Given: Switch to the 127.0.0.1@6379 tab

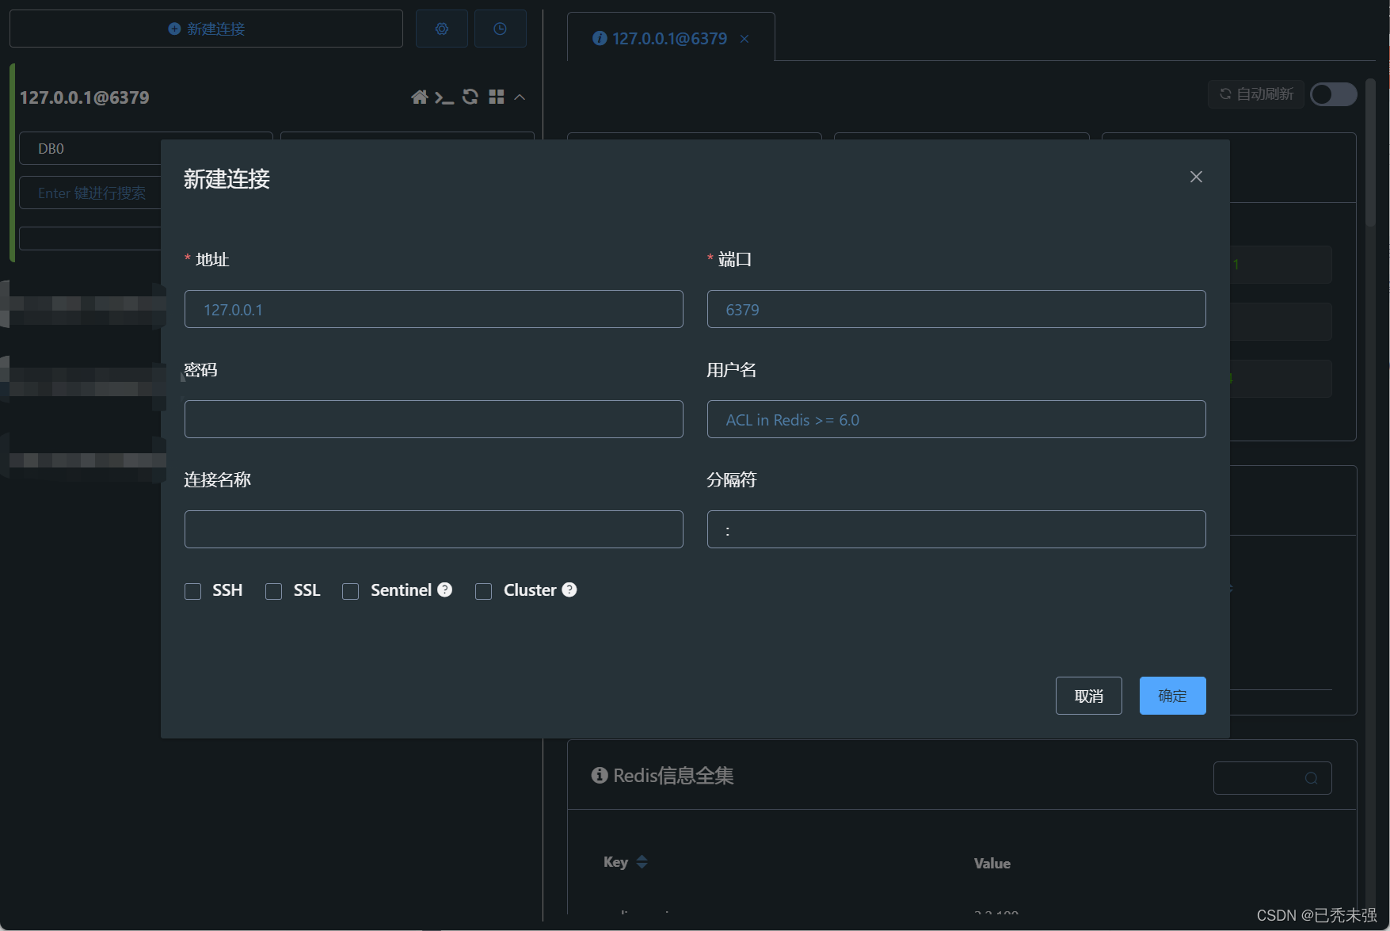Looking at the screenshot, I should point(669,38).
